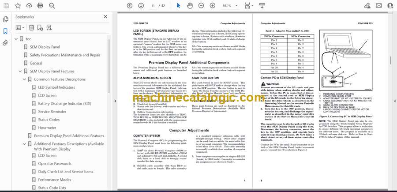Open Performance Modes bookmark
397x192 pixels.
54,180
